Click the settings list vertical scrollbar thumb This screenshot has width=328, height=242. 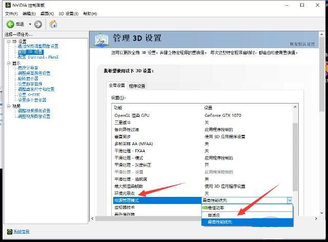click(x=295, y=157)
